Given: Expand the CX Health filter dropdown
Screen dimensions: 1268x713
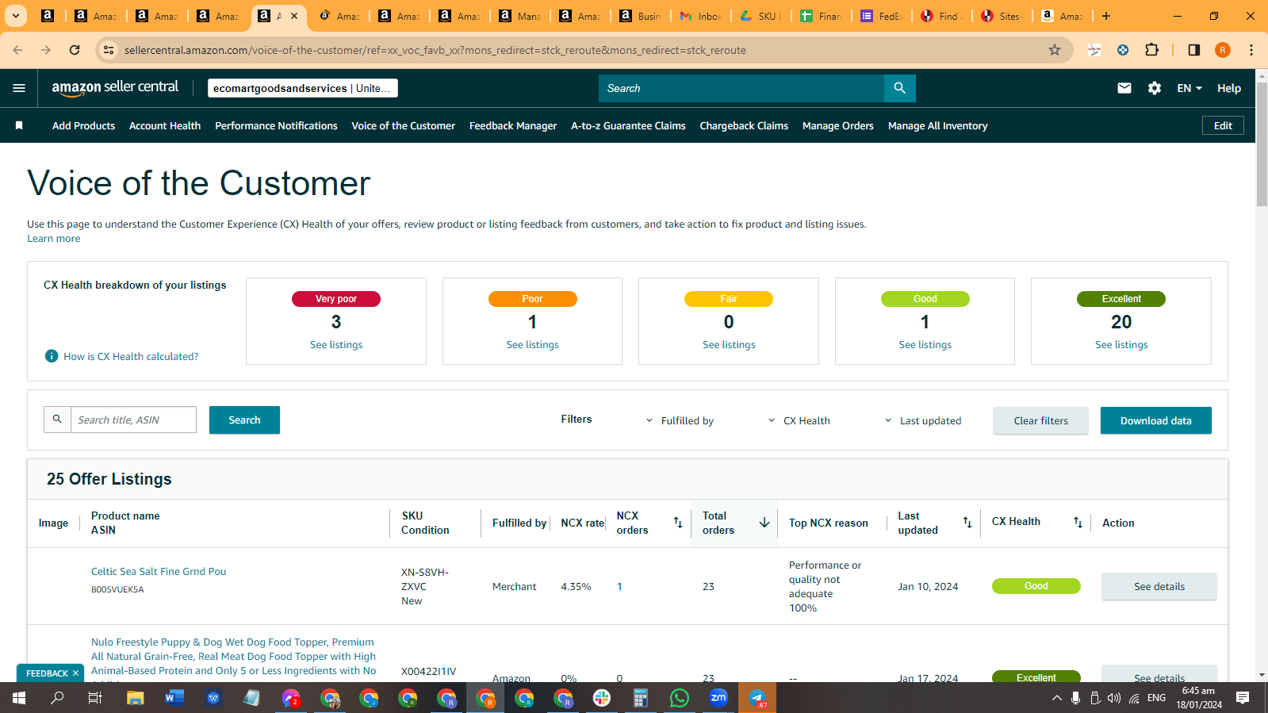Looking at the screenshot, I should 799,420.
